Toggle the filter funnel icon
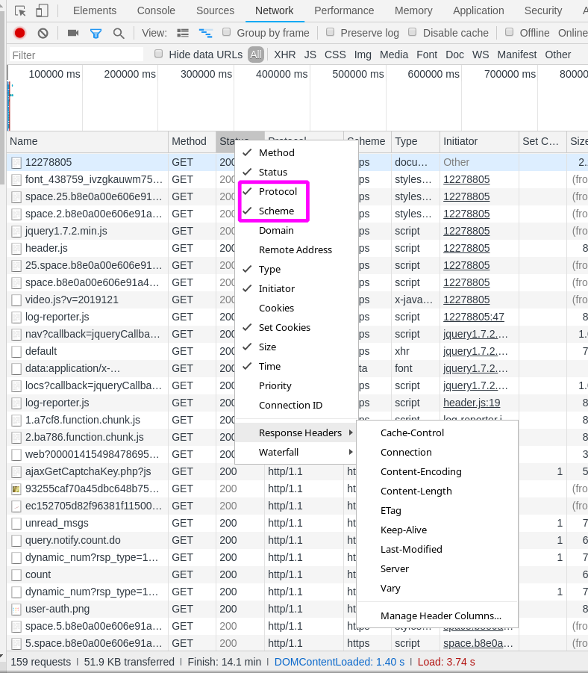Screen dimensions: 588x673 pos(96,33)
